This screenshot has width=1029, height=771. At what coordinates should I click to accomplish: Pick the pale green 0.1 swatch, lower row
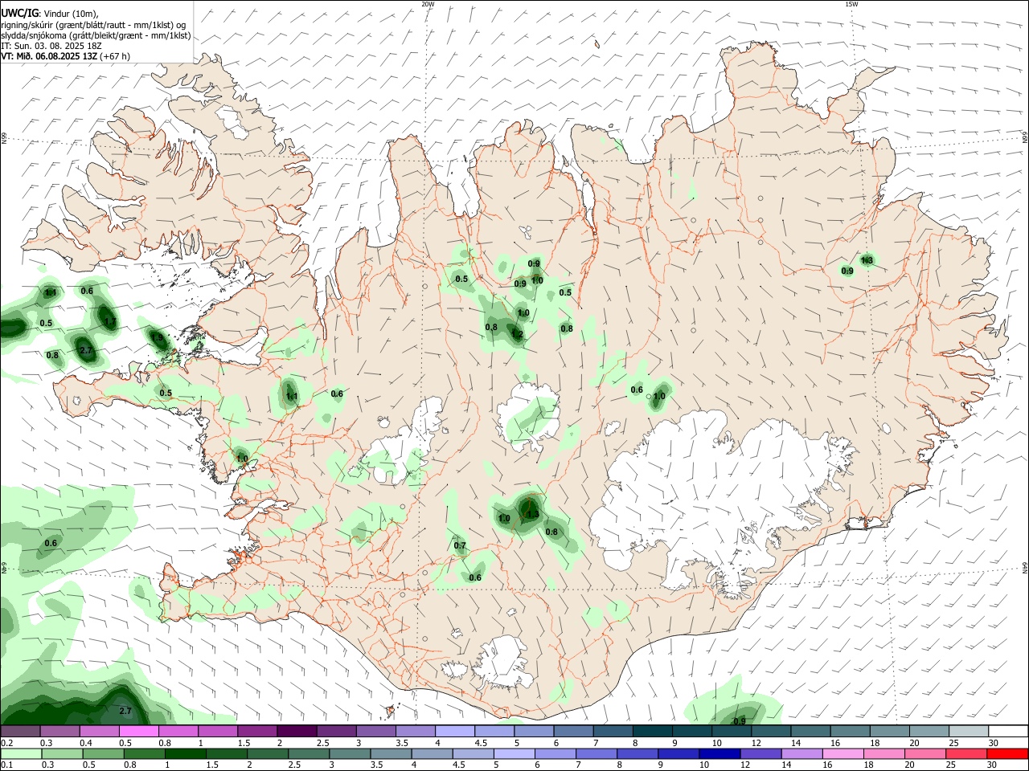point(21,753)
